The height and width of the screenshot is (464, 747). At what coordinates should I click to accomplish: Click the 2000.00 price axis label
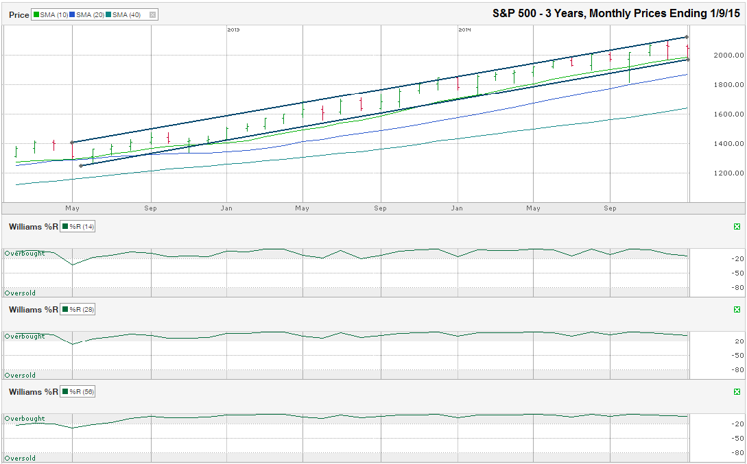(x=728, y=56)
